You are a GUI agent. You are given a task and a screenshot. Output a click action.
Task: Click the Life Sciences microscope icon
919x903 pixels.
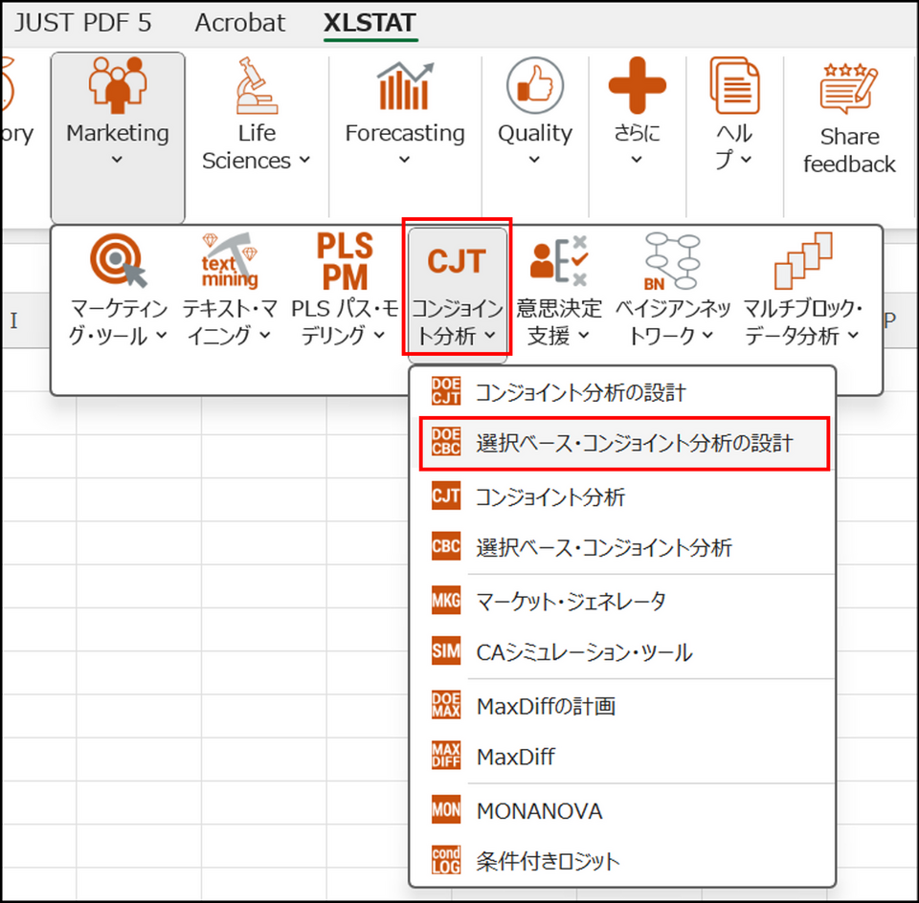(257, 86)
